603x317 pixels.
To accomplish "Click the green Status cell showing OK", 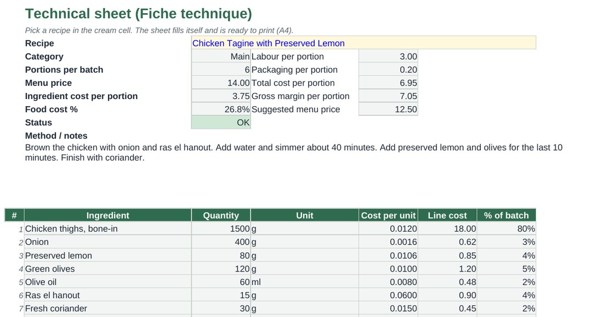I will click(221, 123).
